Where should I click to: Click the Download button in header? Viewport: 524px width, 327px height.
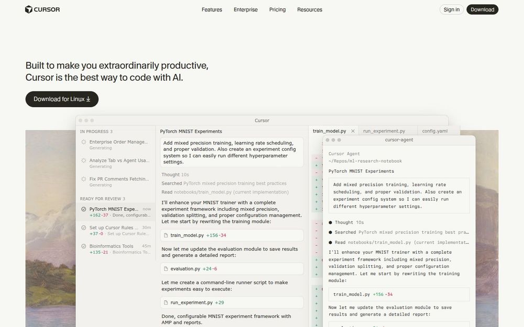point(482,9)
